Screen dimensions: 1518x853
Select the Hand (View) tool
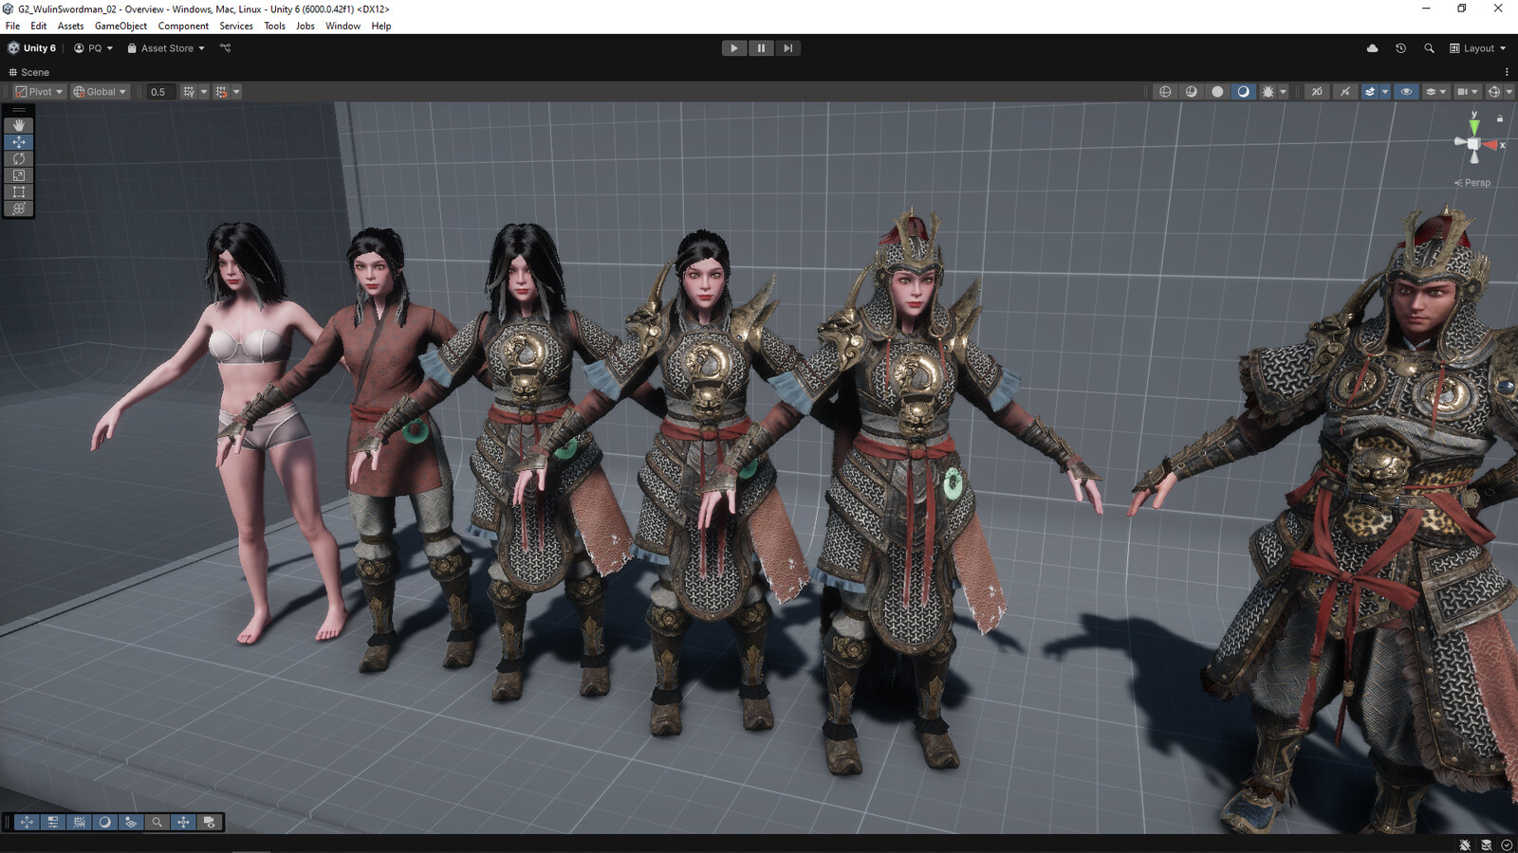click(19, 125)
